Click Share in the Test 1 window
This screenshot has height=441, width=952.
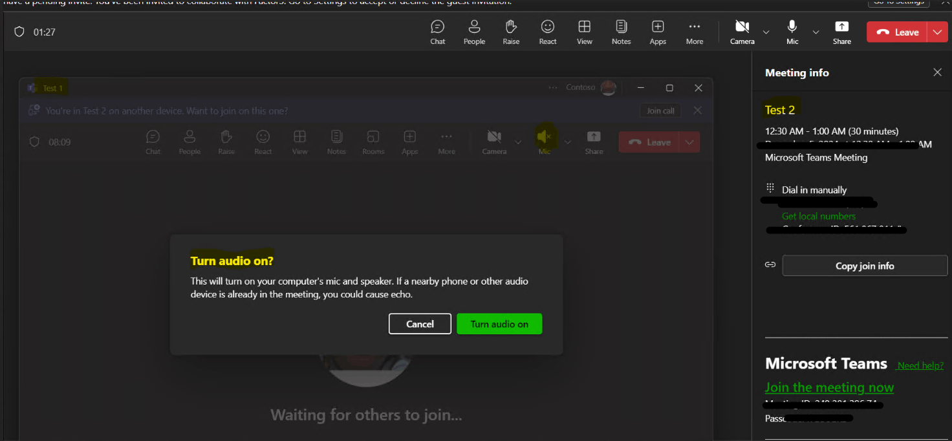pos(594,142)
